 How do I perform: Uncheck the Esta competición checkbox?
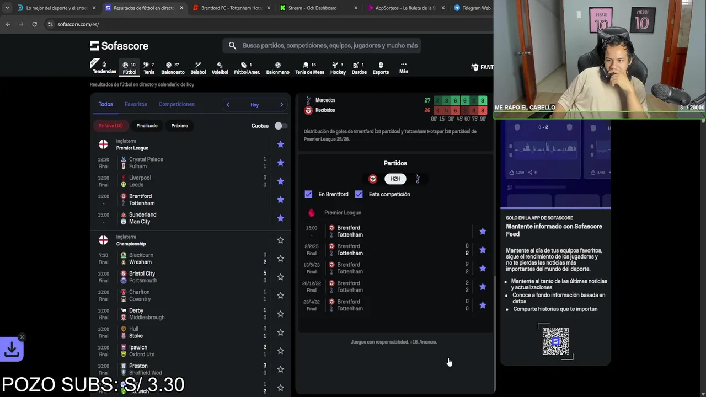(359, 194)
